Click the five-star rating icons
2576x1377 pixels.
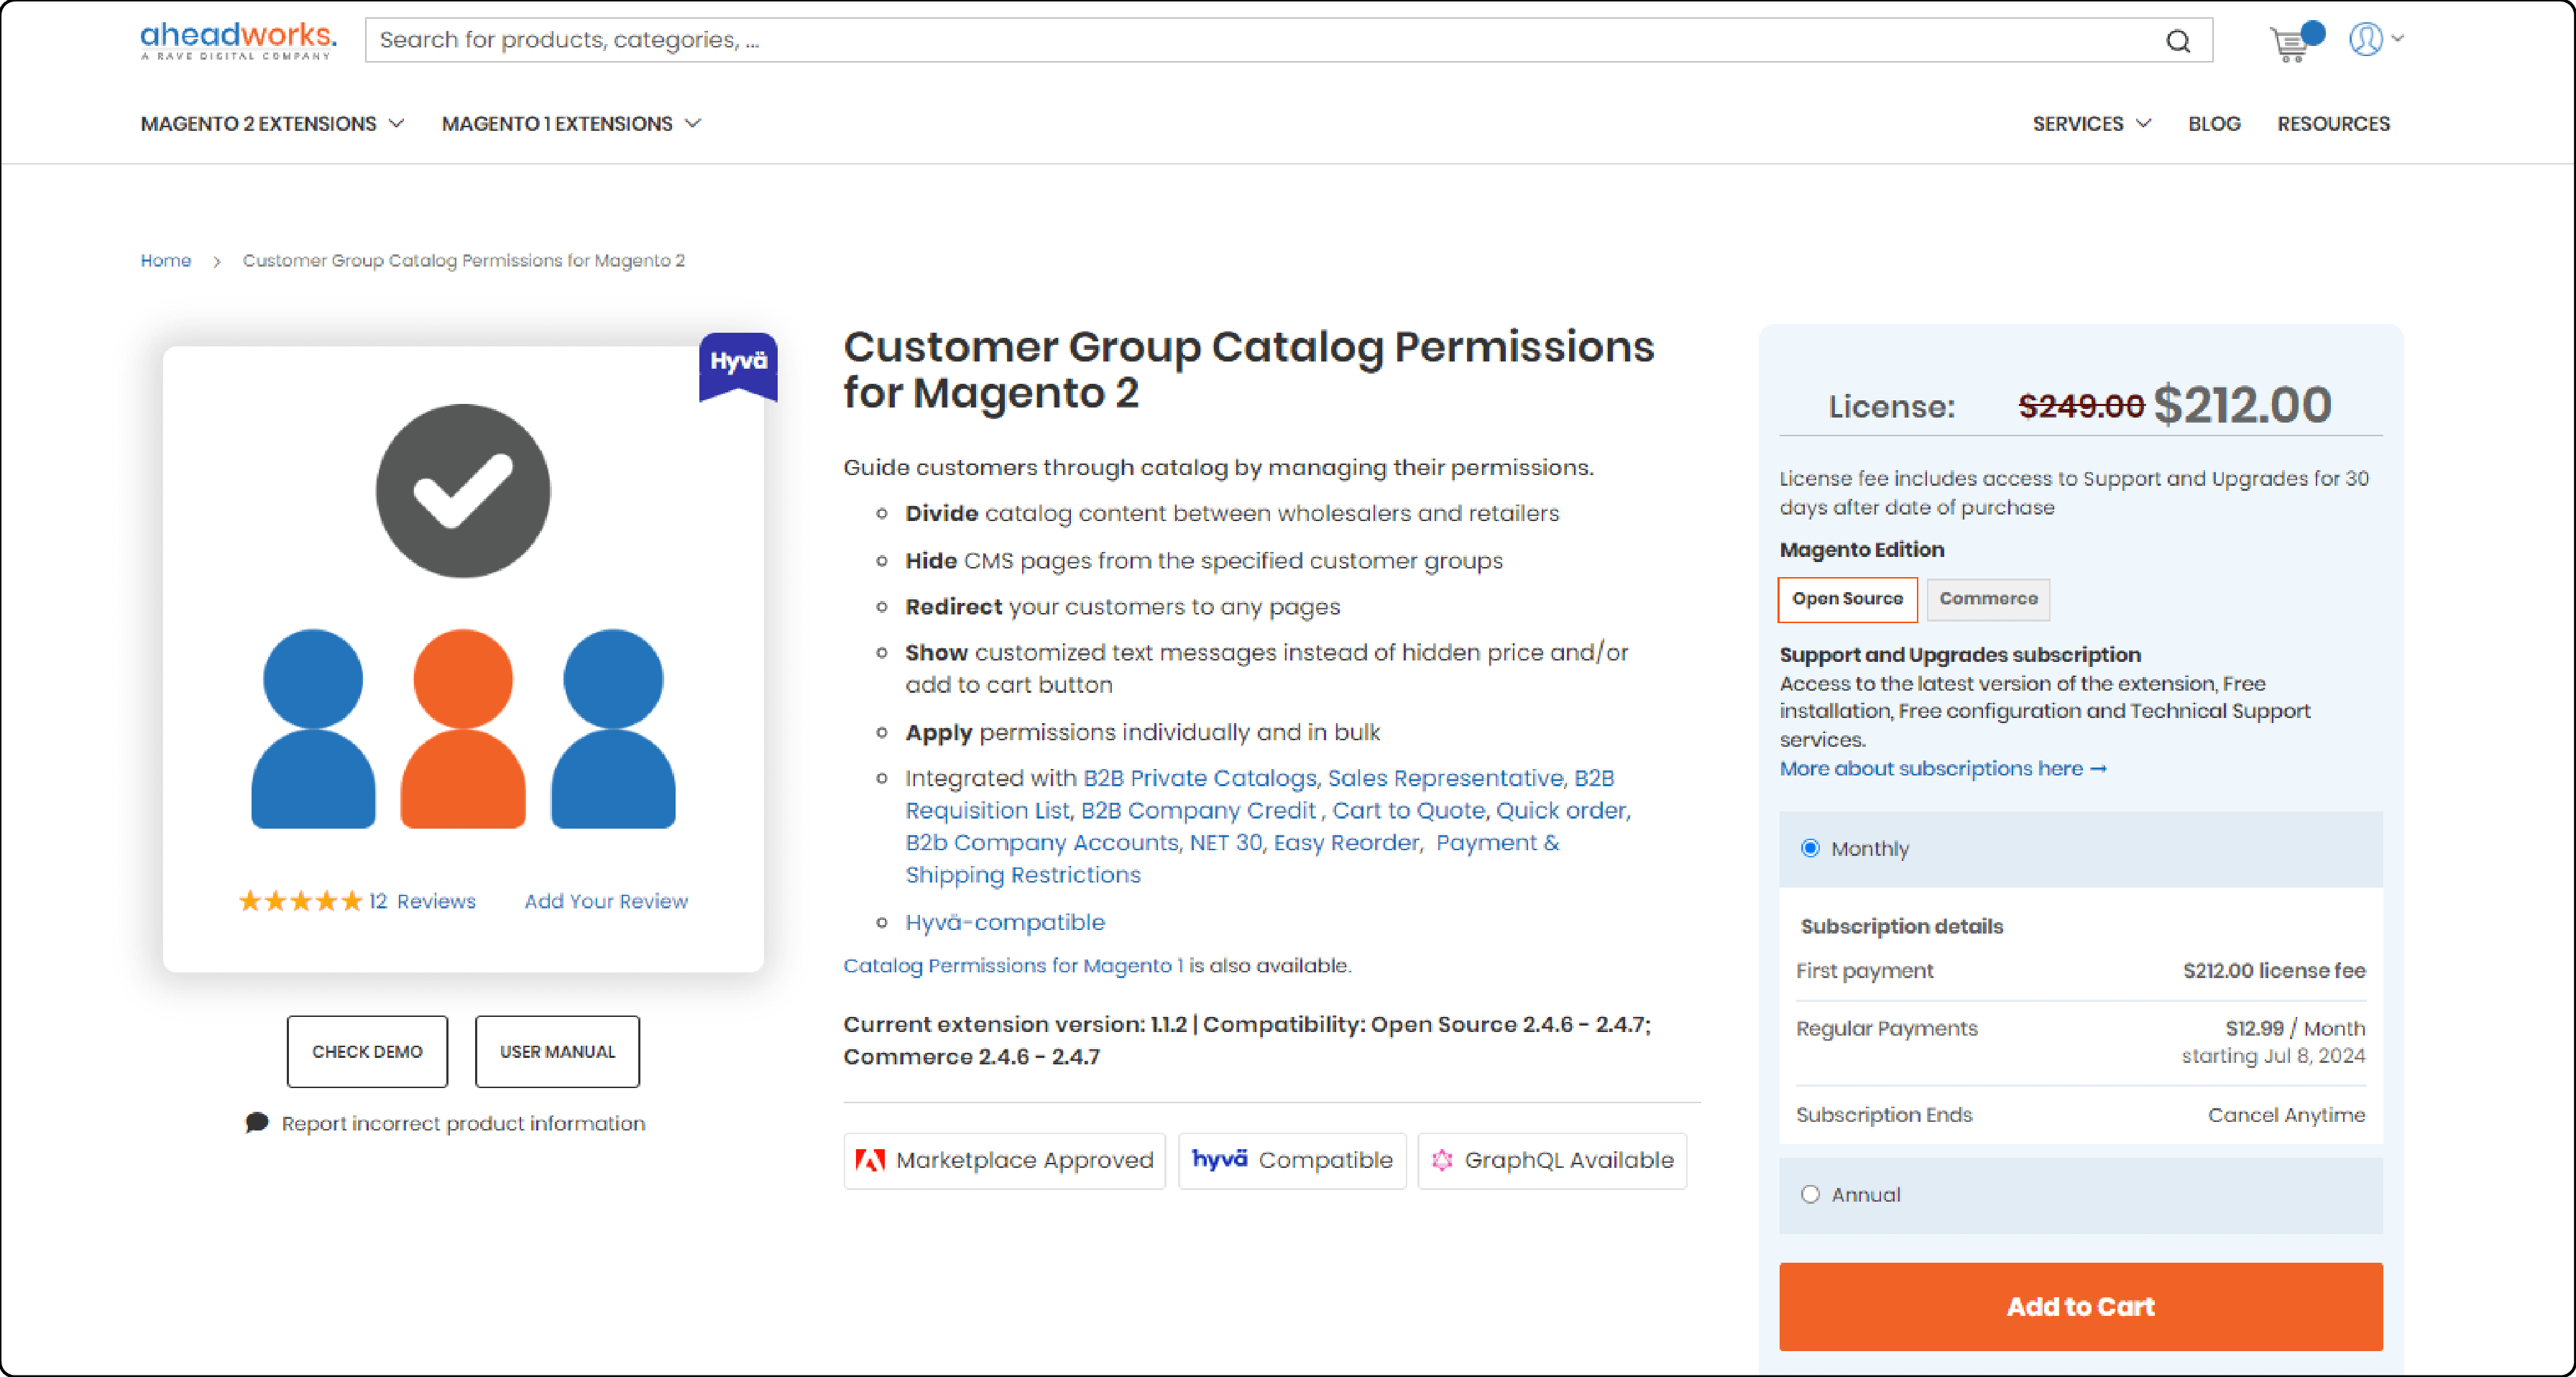point(300,901)
